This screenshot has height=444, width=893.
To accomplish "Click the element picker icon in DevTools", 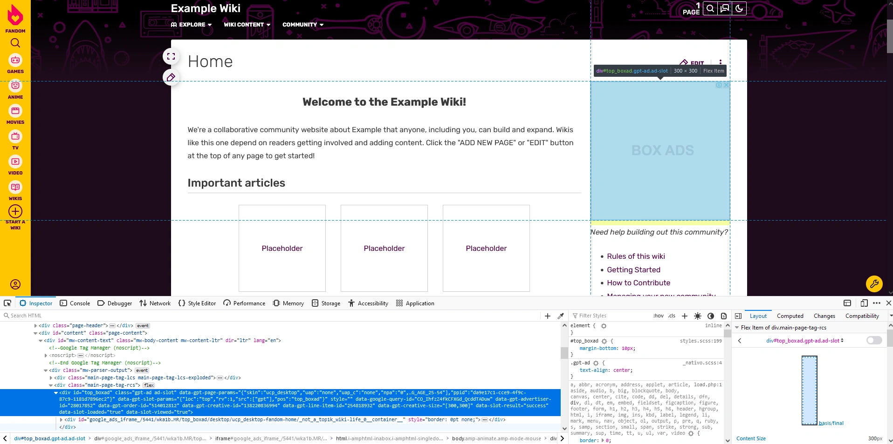I will pyautogui.click(x=7, y=303).
